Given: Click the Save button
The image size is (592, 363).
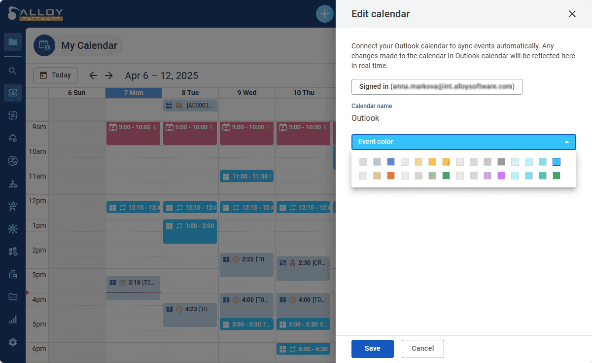Looking at the screenshot, I should (x=373, y=349).
